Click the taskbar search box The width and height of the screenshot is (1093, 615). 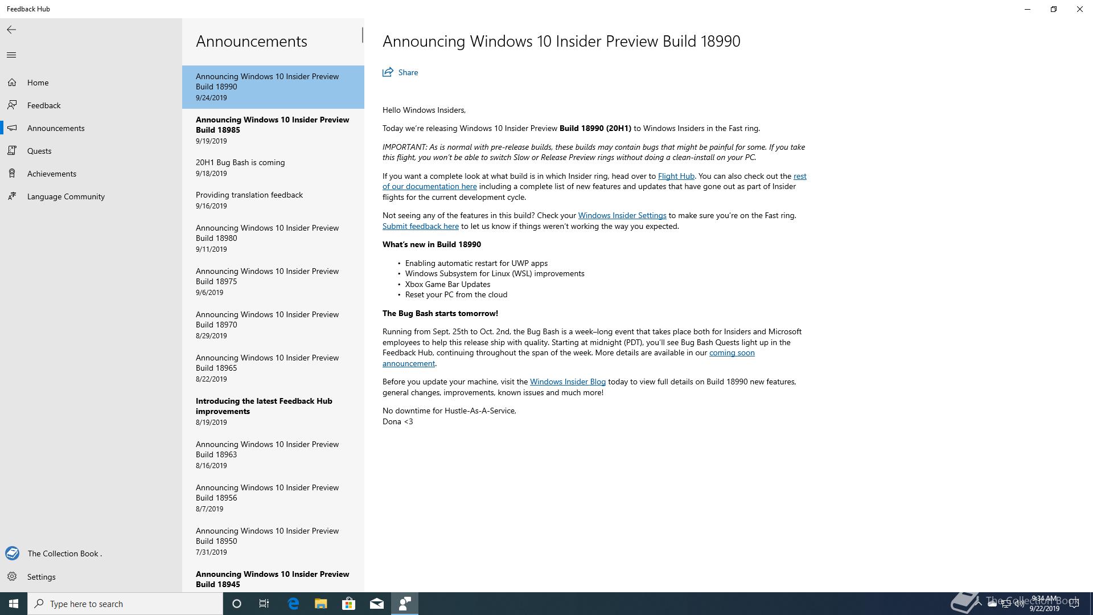pos(125,604)
